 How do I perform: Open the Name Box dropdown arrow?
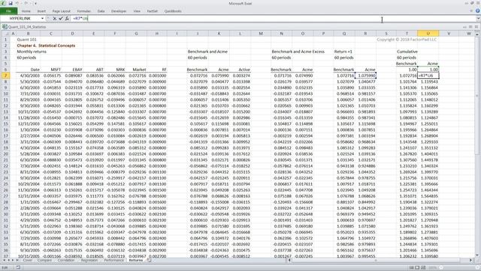[42, 18]
